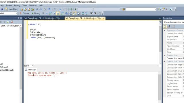This screenshot has height=103, width=184.
Task: Click Categorized view icon in Properties
Action: [x=165, y=26]
